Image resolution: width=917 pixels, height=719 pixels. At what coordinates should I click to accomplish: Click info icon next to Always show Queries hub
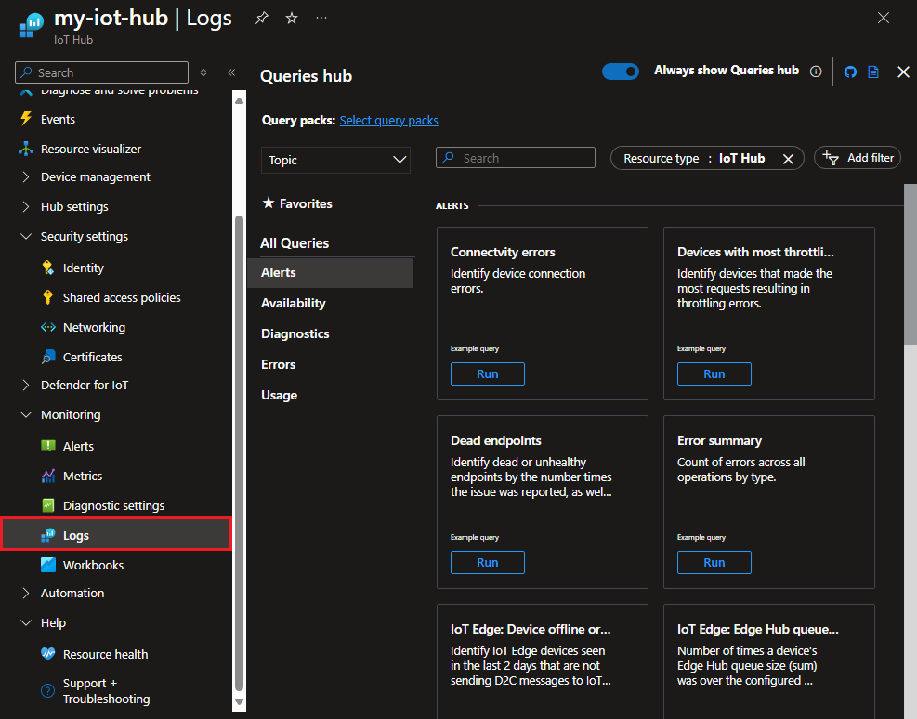pos(816,72)
